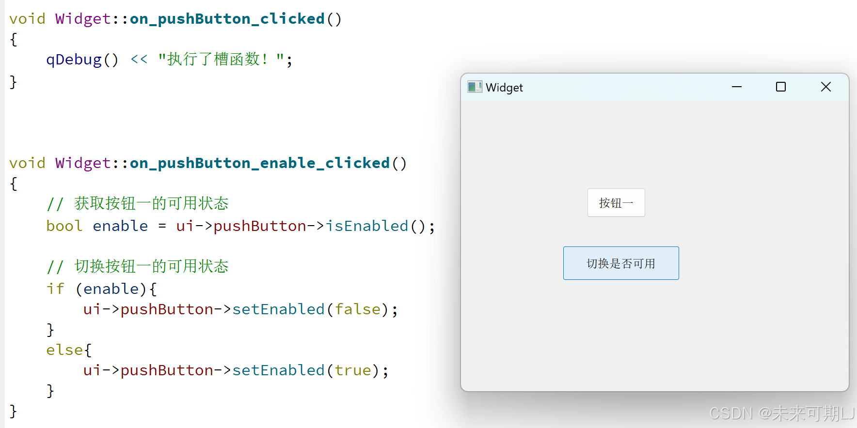Click the setEnabled(true) call
857x428 pixels.
click(306, 370)
